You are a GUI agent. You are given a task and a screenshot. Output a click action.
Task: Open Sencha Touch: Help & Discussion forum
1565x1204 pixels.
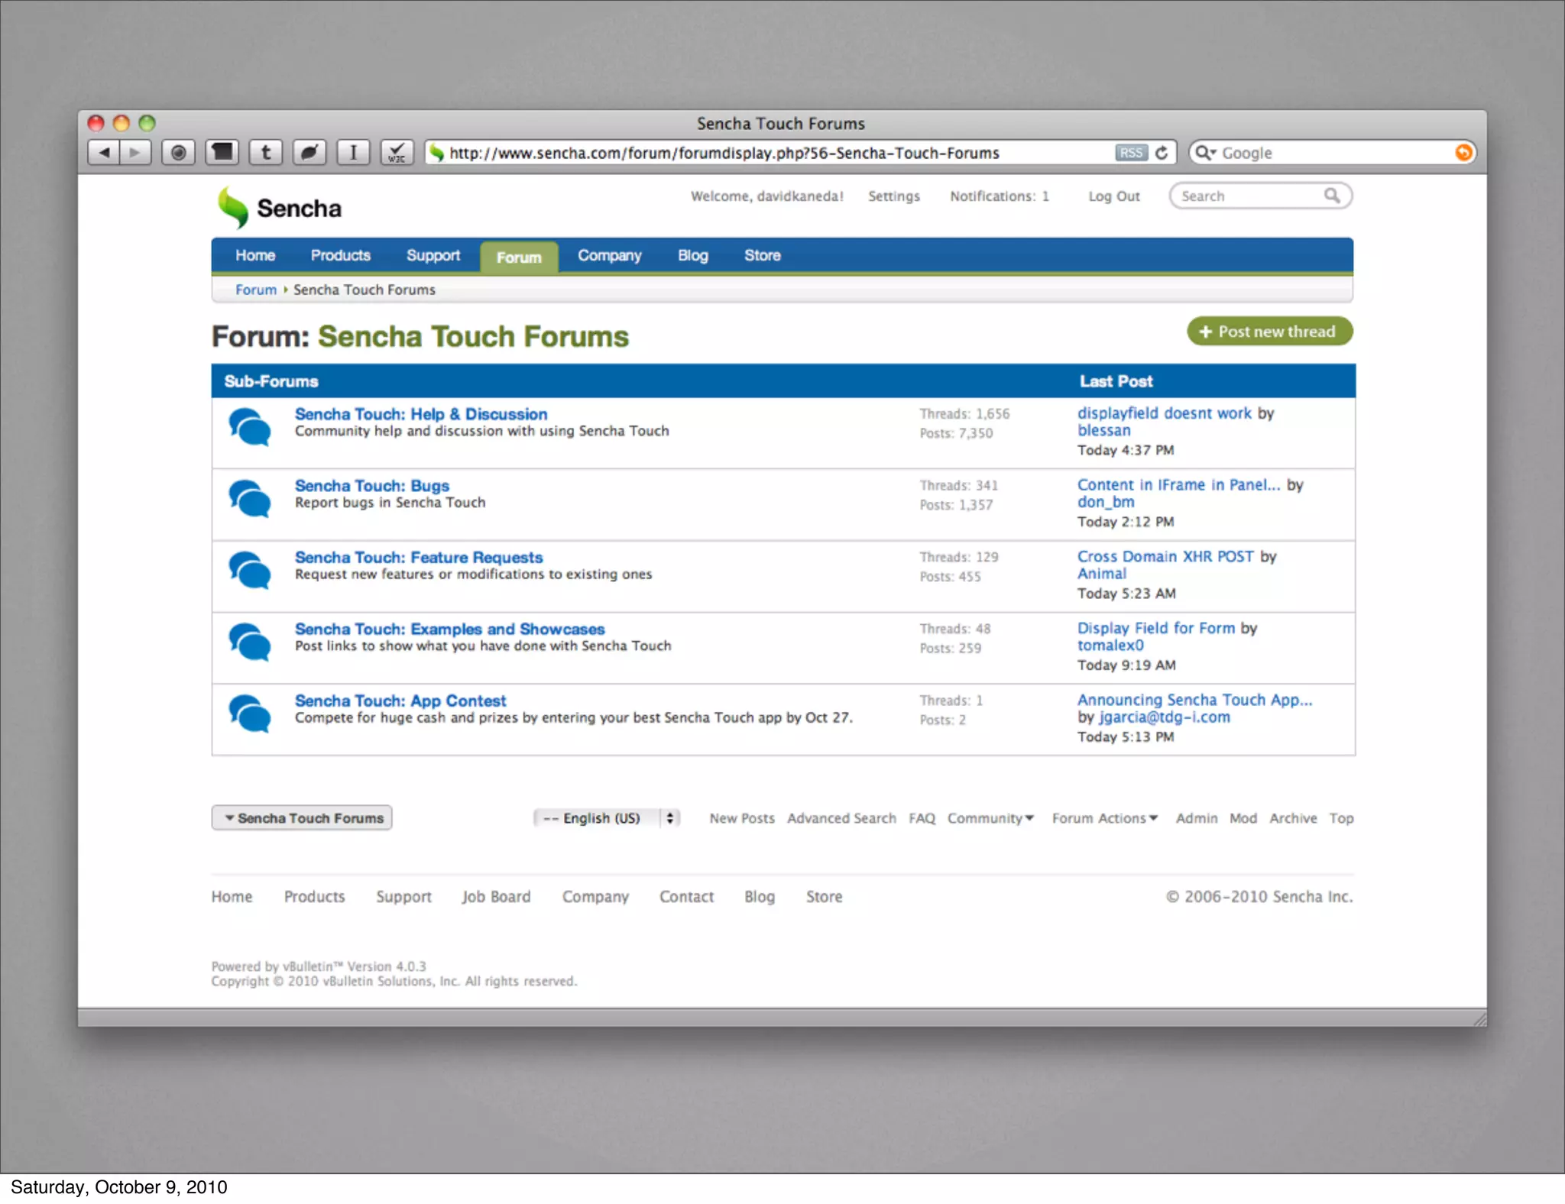tap(421, 414)
